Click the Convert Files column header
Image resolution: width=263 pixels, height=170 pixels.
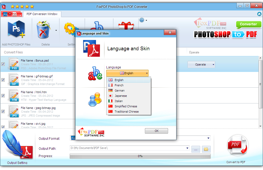click(13, 52)
